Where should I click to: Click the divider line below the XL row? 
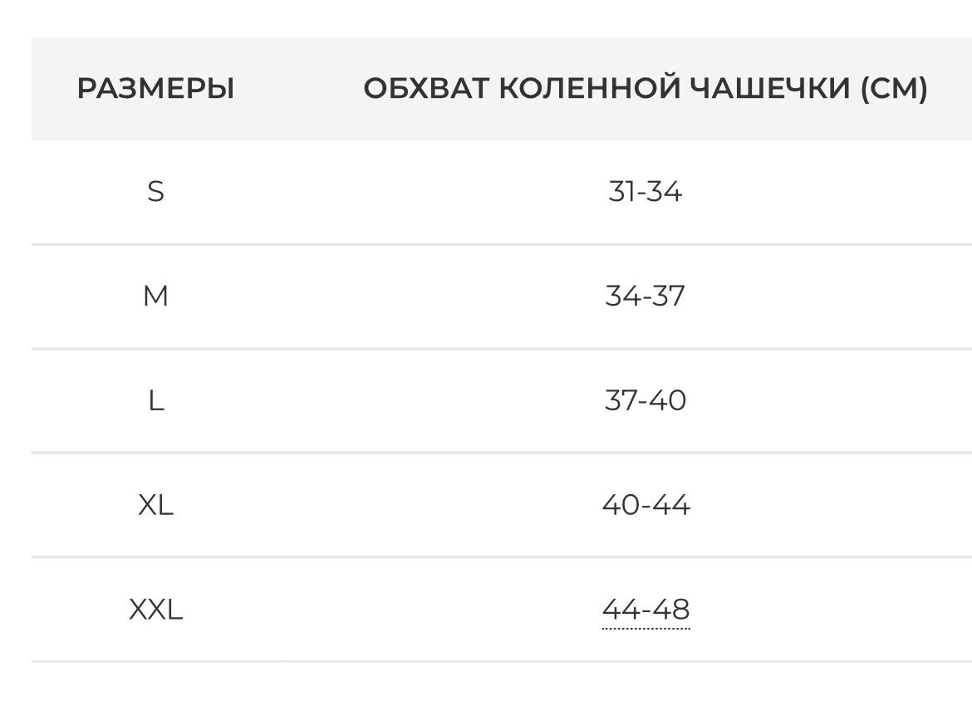pos(498,557)
